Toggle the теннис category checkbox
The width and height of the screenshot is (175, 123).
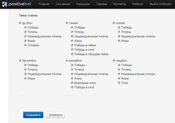(67, 23)
